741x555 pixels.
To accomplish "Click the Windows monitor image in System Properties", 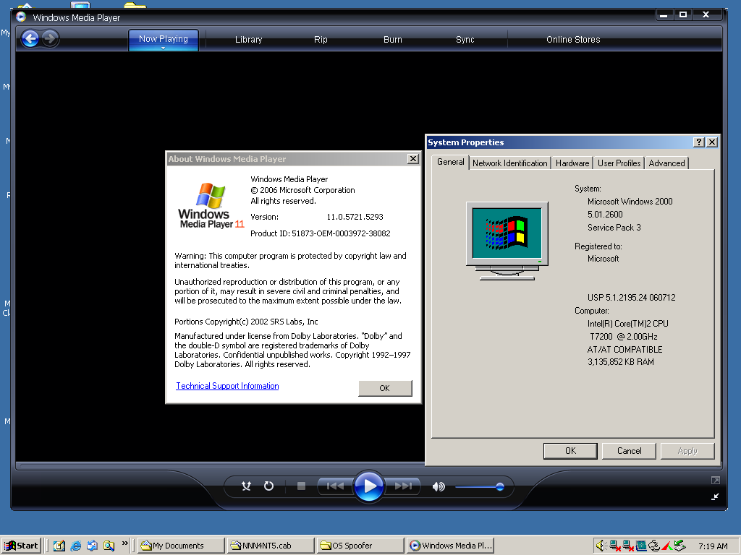I will 507,241.
